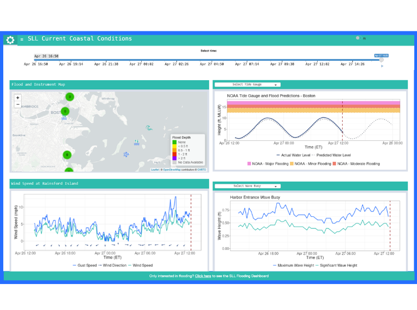Zoom out on the flood map
This screenshot has height=310, width=417.
pos(18,104)
